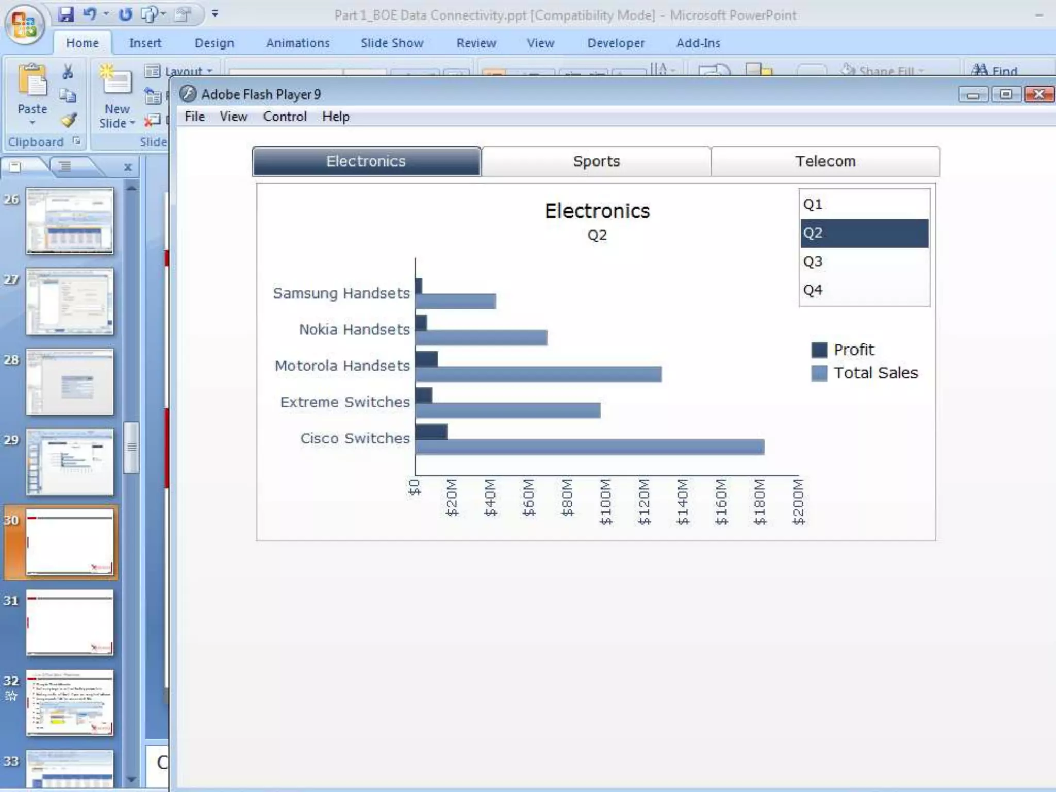Click the Office button in PowerPoint
The image size is (1056, 792).
coord(24,25)
